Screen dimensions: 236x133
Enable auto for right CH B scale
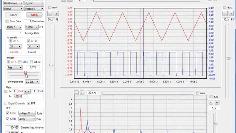point(225,7)
